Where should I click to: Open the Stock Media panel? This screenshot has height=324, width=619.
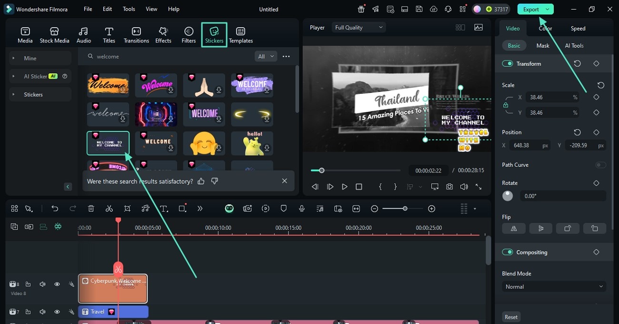click(54, 35)
